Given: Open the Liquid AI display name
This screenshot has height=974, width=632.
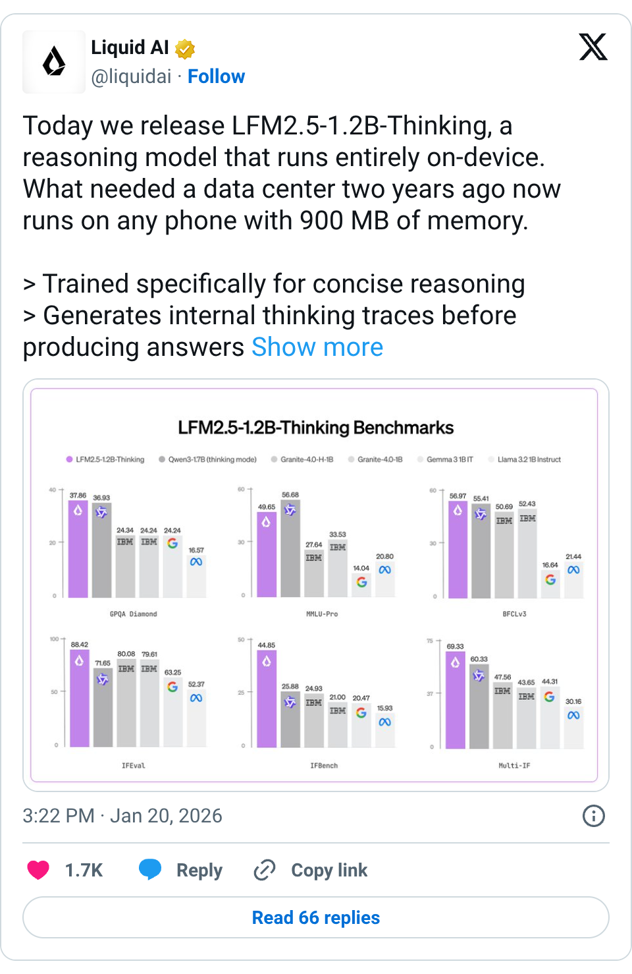Looking at the screenshot, I should click(x=130, y=47).
